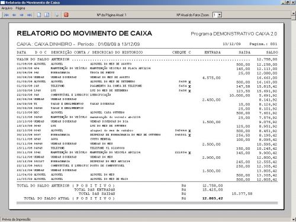Click the entrada value 4.575,00
Image resolution: width=296 pixels, height=222 pixels.
coord(211,78)
